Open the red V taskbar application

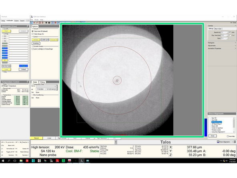pyautogui.click(x=27, y=161)
